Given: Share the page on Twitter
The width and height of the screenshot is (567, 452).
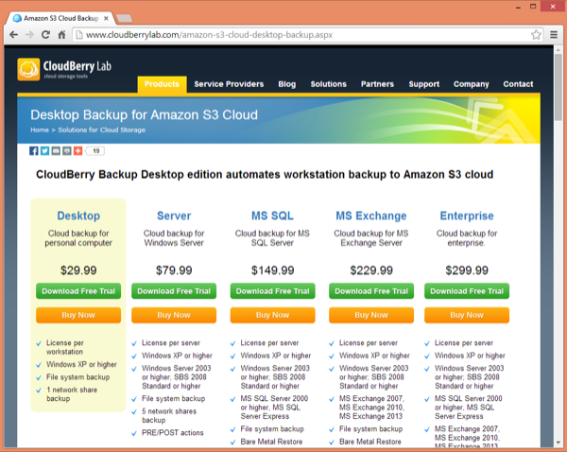Looking at the screenshot, I should pyautogui.click(x=44, y=151).
